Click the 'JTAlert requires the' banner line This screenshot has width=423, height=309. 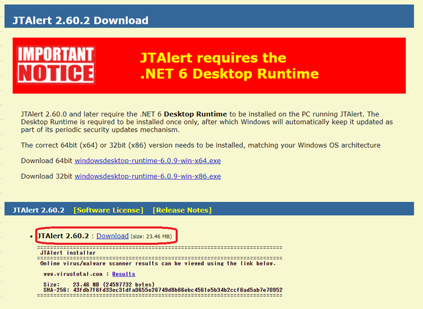213,57
